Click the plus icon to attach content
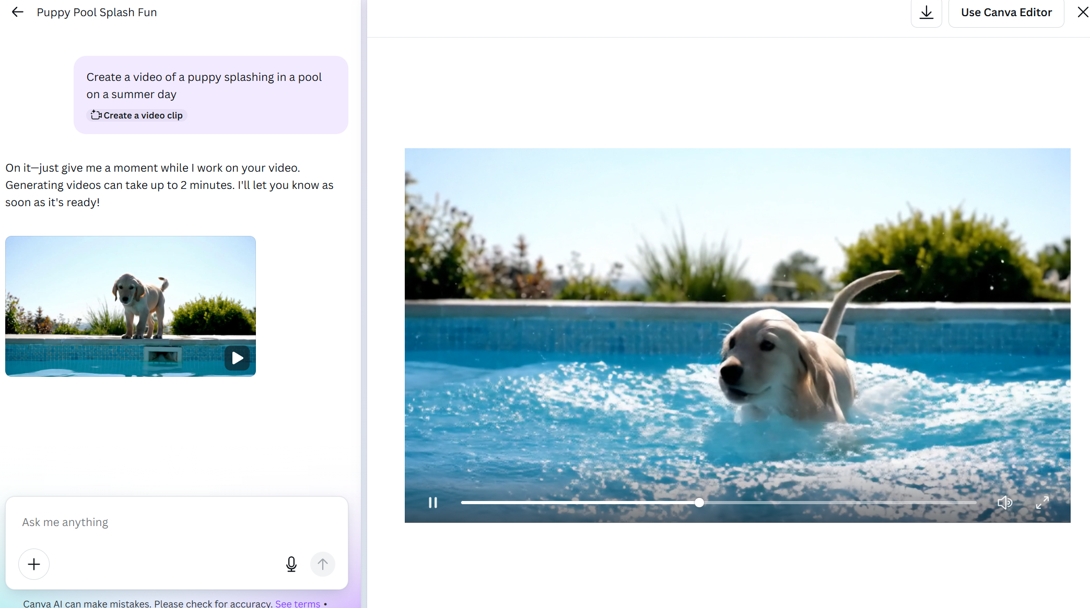The height and width of the screenshot is (608, 1090). pos(33,564)
